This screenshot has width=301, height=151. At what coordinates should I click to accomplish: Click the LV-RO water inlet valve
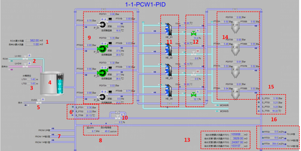25,58
